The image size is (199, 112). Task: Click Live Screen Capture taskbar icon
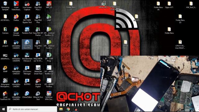[x=75, y=109]
